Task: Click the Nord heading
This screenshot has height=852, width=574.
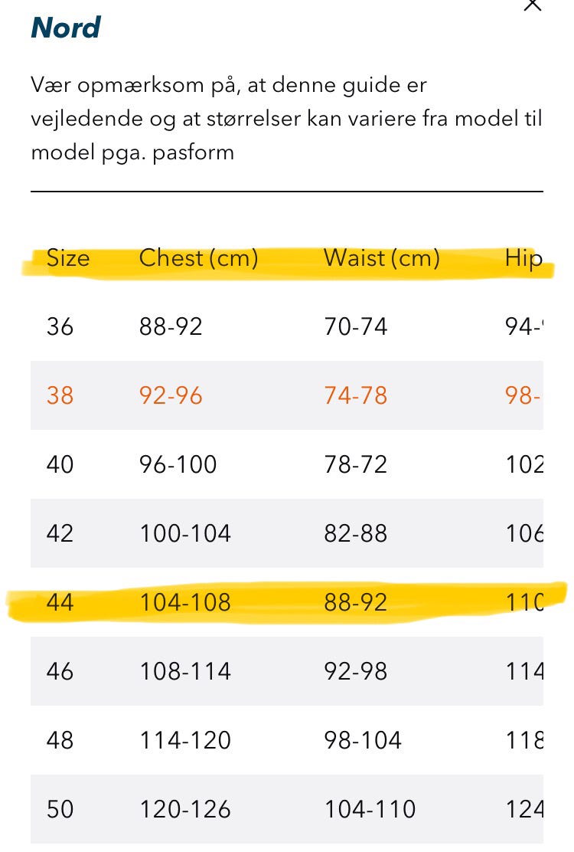Action: click(66, 28)
